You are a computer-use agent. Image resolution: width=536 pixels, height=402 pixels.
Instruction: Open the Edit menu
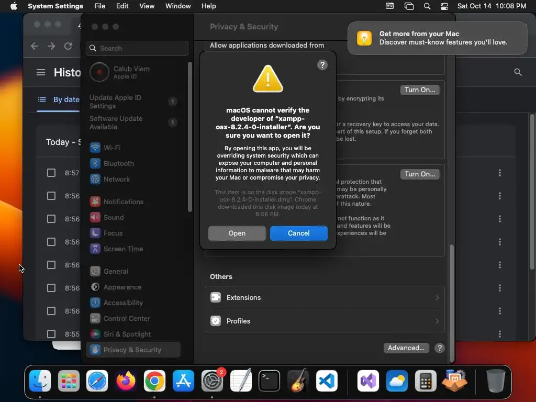click(x=122, y=6)
